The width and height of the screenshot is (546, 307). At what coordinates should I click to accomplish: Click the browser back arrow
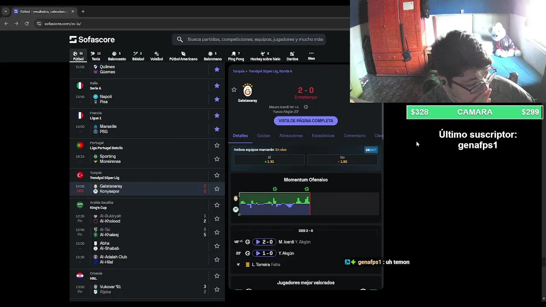tap(6, 23)
